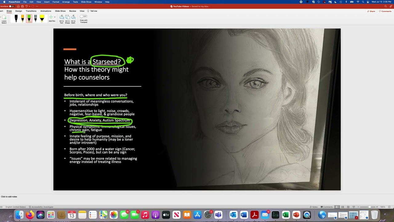This screenshot has width=394, height=222.
Task: Expand the Add Pen dropdown arrow
Action: 55,17
